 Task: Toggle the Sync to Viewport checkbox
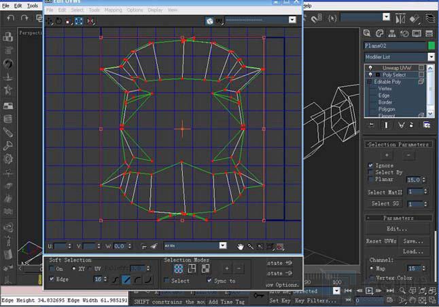coord(209,280)
